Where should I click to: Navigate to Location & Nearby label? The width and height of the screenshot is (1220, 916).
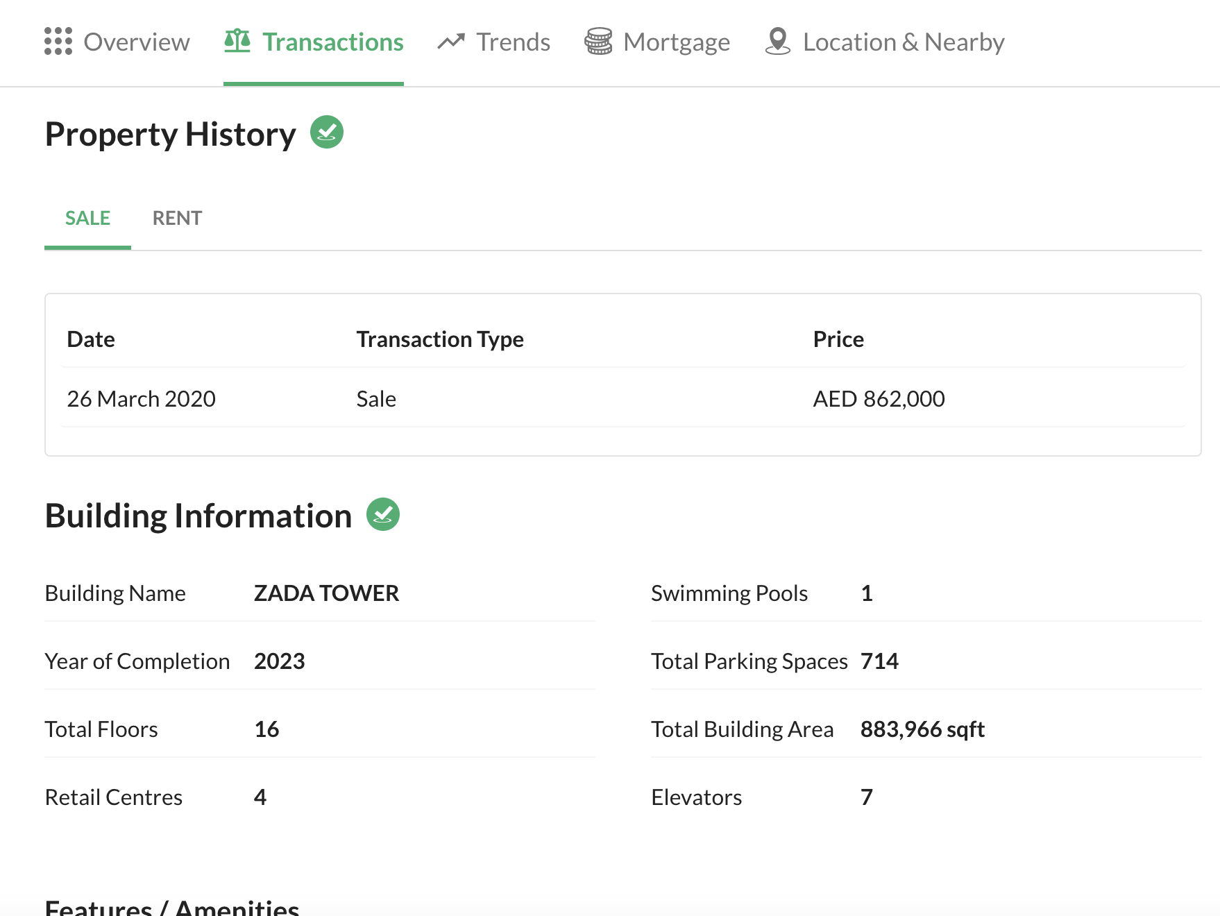coord(904,42)
